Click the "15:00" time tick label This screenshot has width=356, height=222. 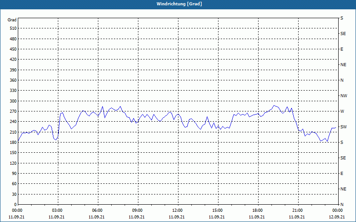pyautogui.click(x=217, y=210)
